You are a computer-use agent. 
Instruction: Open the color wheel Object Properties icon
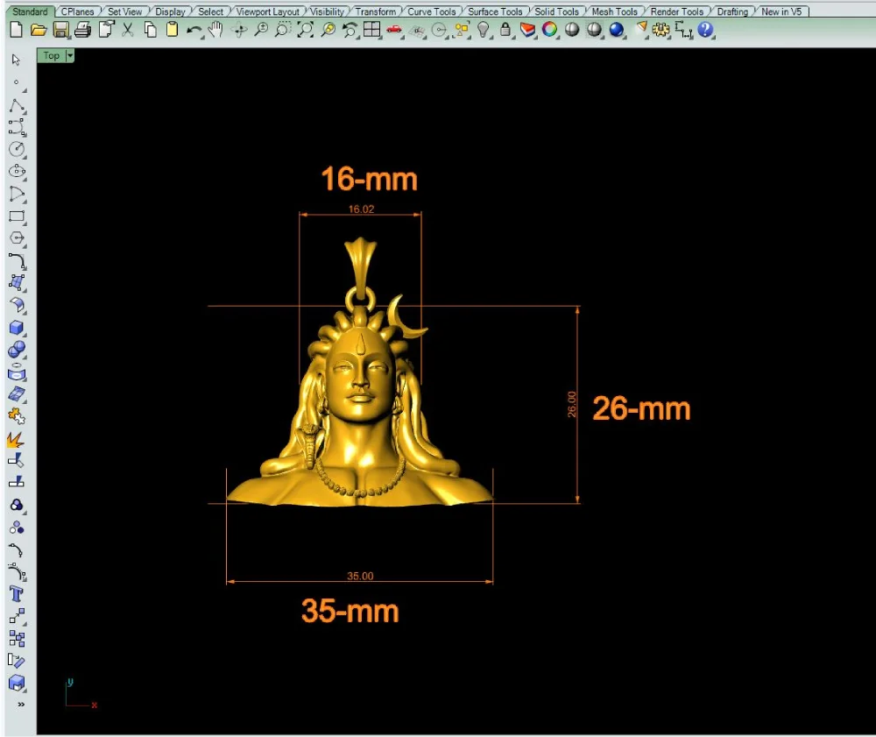[550, 30]
